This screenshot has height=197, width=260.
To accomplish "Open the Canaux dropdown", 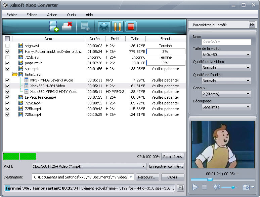I will click(x=226, y=94).
